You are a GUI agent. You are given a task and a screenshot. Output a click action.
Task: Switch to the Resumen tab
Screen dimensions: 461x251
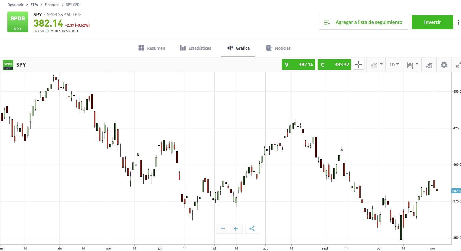pyautogui.click(x=152, y=48)
